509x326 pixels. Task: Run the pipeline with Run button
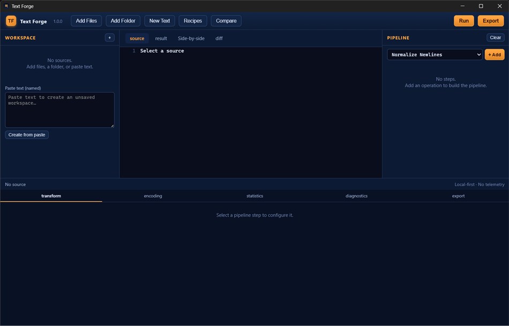[464, 21]
